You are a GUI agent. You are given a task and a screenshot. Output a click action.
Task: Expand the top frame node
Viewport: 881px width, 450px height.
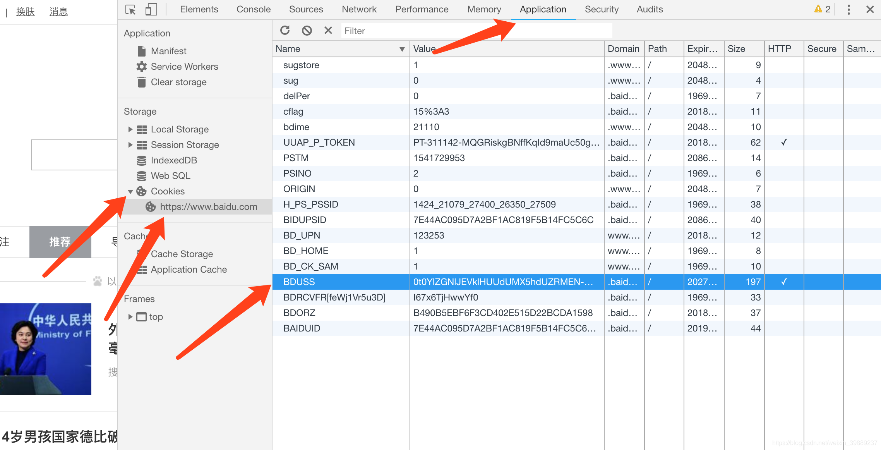tap(130, 317)
